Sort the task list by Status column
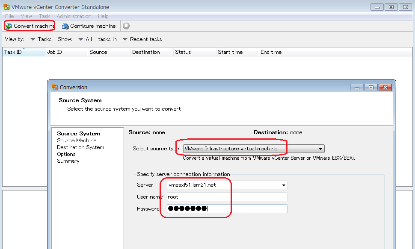This screenshot has width=415, height=249. 183,52
